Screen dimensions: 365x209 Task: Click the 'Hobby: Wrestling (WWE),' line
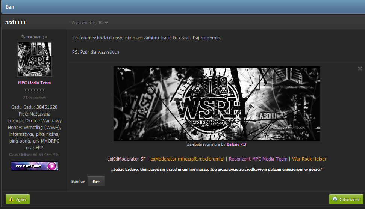[x=35, y=128]
